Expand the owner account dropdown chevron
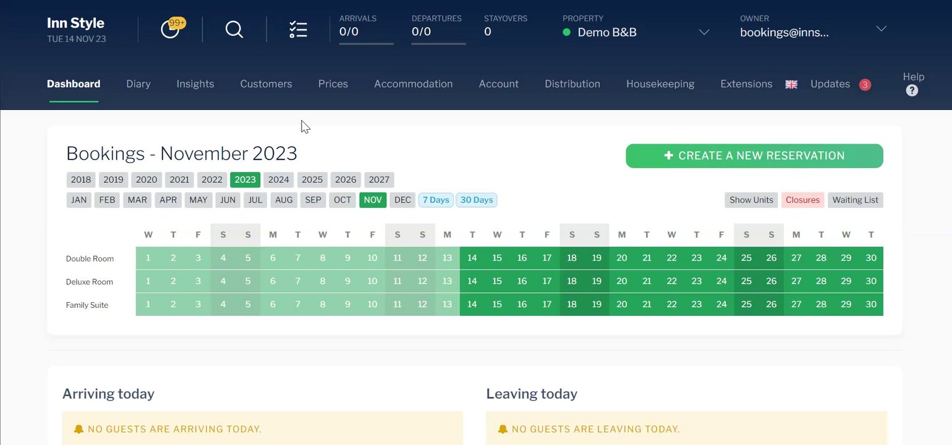This screenshot has height=445, width=952. point(882,28)
